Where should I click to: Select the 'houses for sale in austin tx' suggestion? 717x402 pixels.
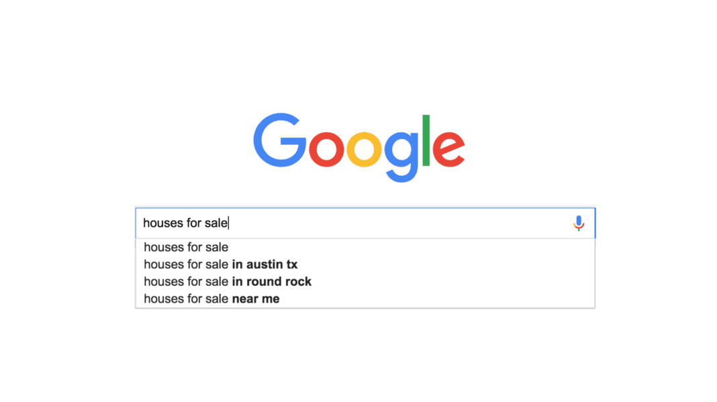tap(222, 264)
